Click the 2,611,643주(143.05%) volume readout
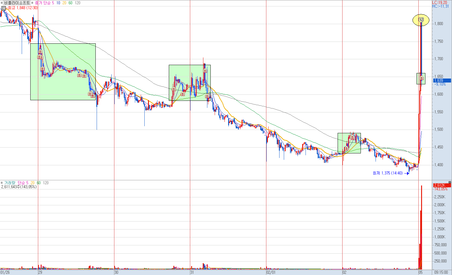 tap(19, 187)
